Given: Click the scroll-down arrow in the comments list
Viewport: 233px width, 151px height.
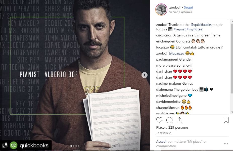Looking at the screenshot, I should click(232, 112).
